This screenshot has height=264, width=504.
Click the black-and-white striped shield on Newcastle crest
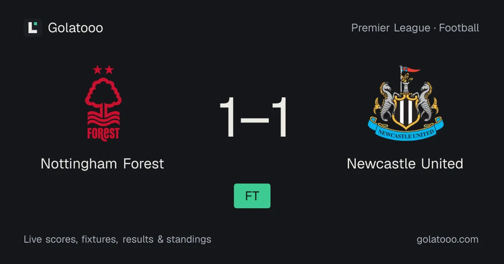pyautogui.click(x=405, y=110)
